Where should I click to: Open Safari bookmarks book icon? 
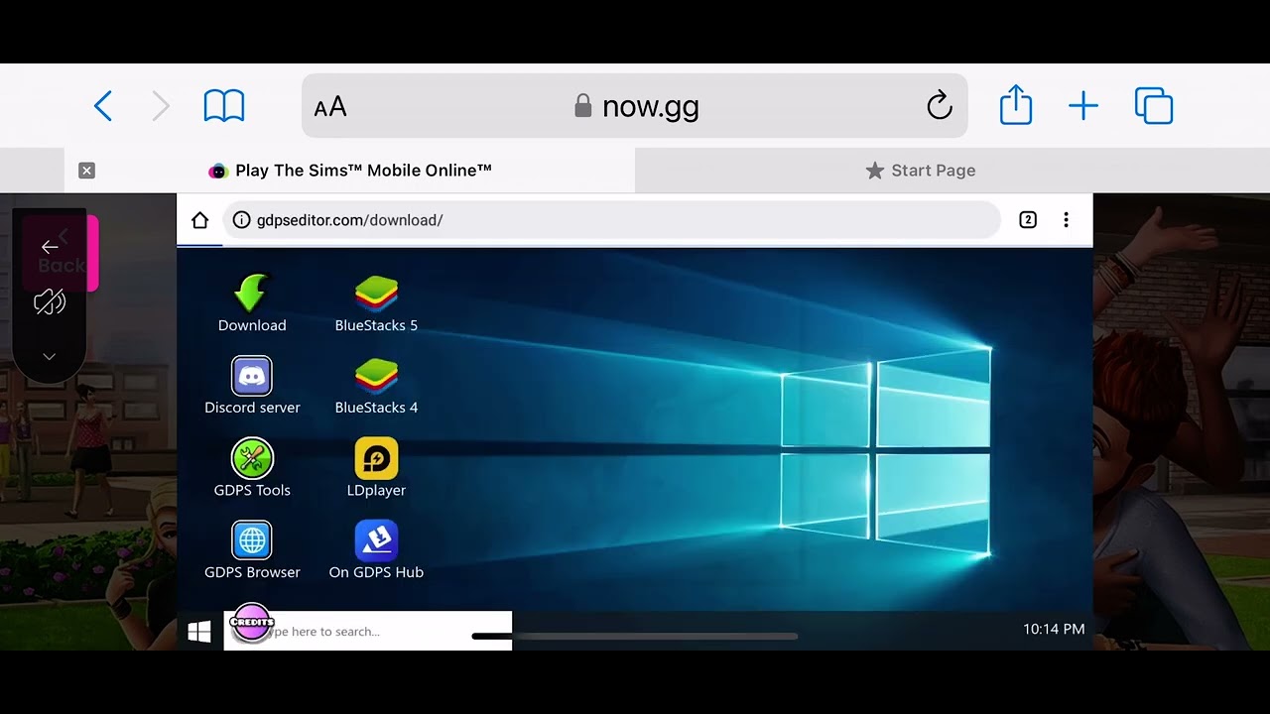pyautogui.click(x=224, y=106)
